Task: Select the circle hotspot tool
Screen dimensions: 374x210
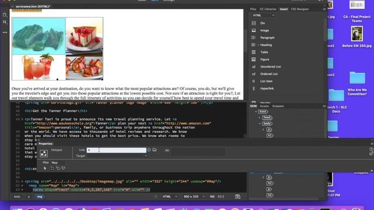Action: coord(58,168)
